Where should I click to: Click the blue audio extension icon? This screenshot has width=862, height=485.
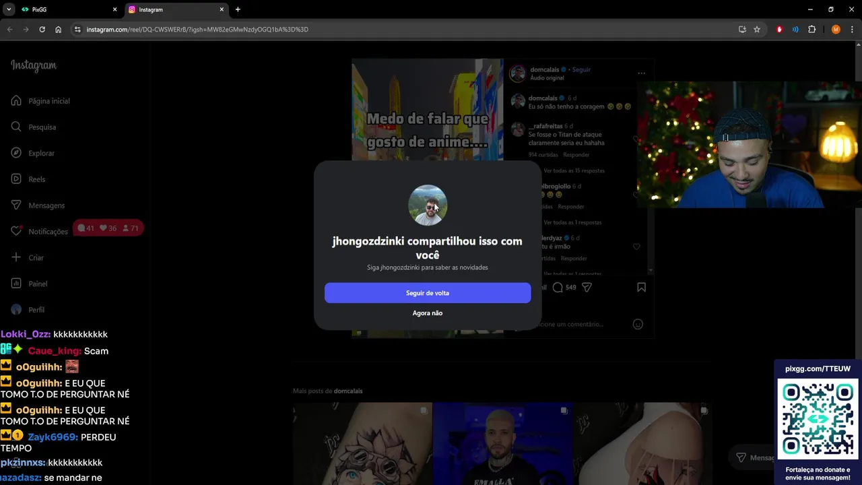tap(795, 30)
